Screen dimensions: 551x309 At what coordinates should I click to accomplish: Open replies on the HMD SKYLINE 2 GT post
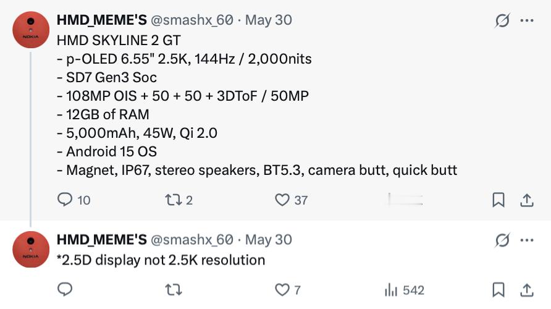click(74, 200)
